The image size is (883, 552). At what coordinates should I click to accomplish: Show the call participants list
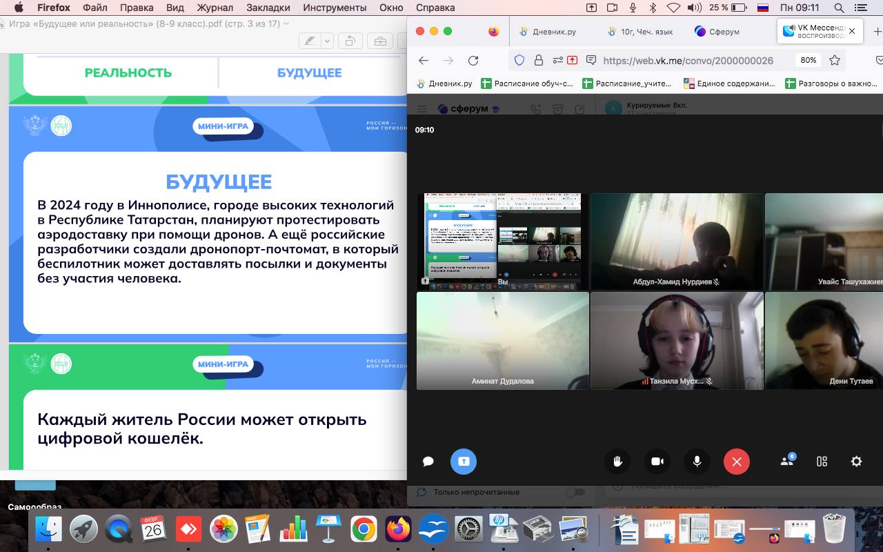[787, 462]
